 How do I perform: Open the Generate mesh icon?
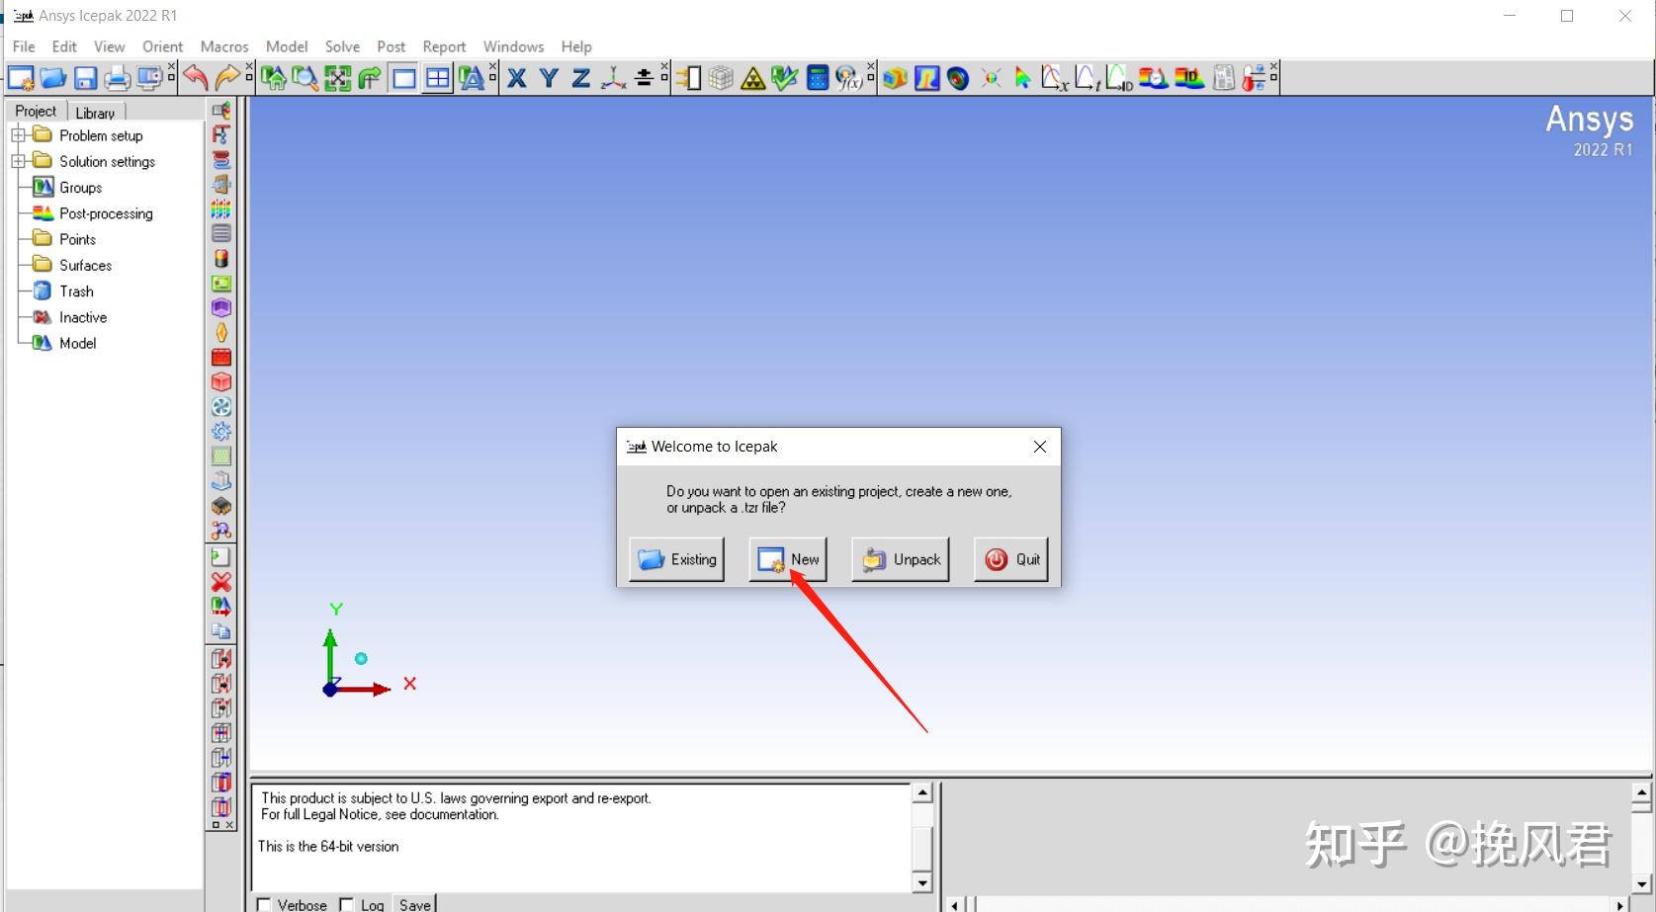(x=722, y=78)
